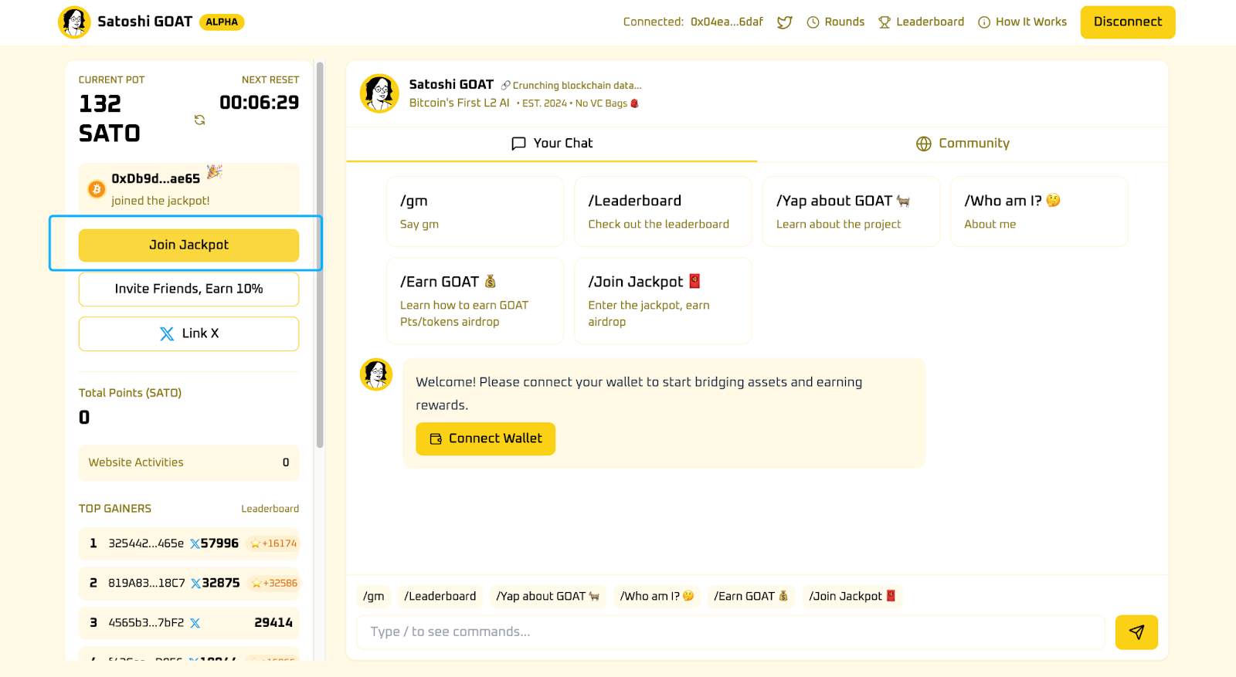Click the Bitcoin coin icon beside 0xDb9d...ae65

[x=97, y=189]
